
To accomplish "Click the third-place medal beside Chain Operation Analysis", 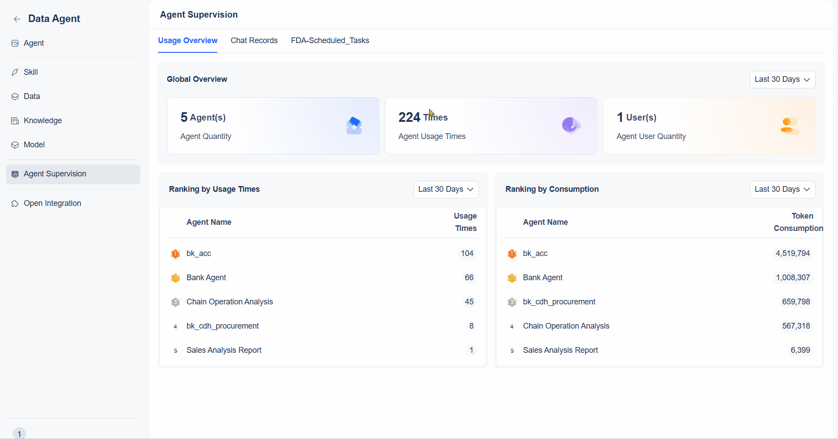I will (x=176, y=302).
